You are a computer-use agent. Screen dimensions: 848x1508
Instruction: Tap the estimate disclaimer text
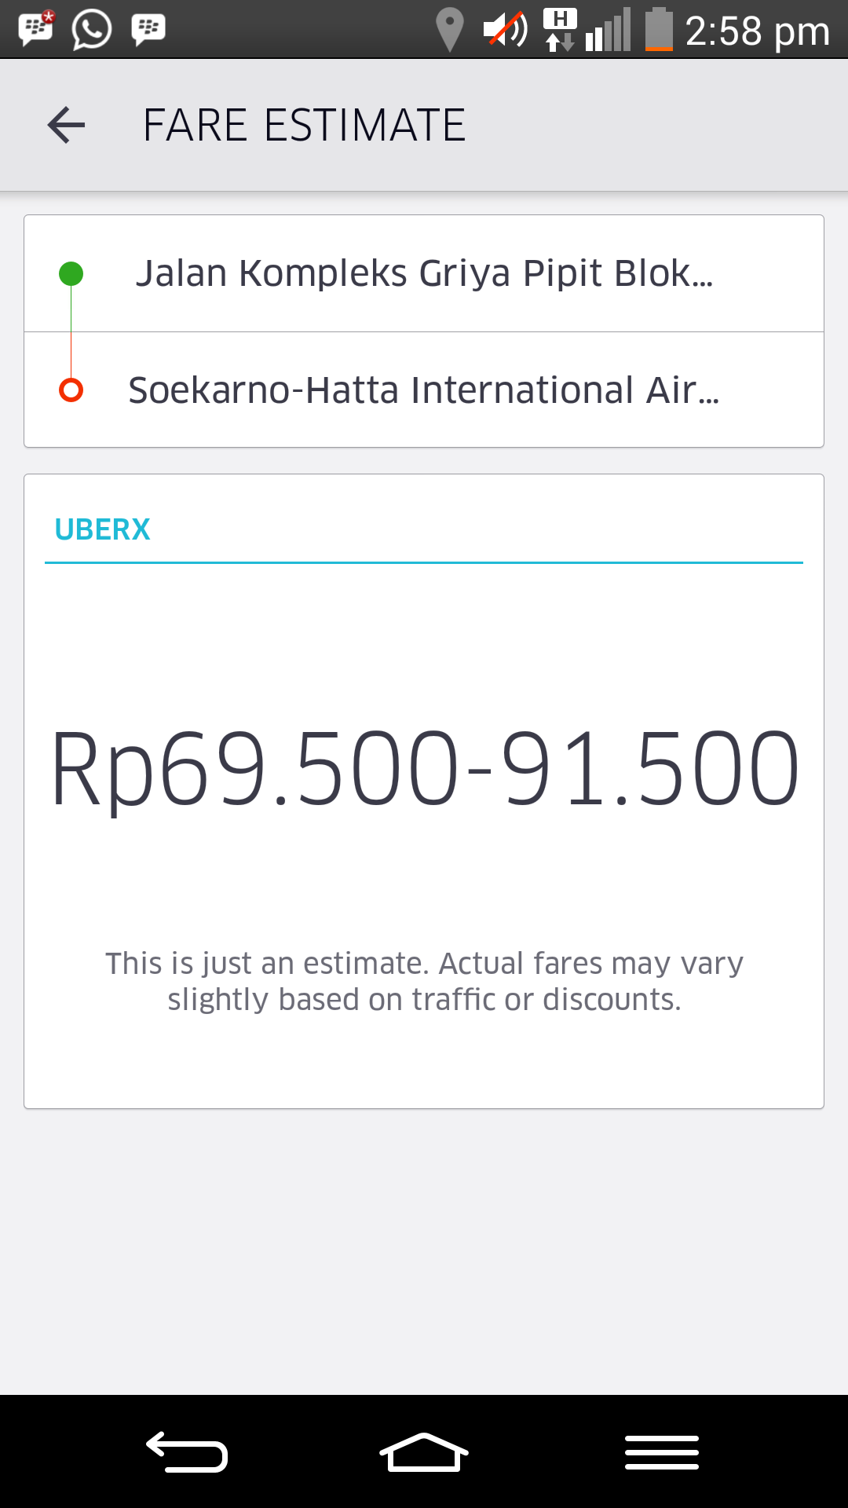click(x=424, y=981)
